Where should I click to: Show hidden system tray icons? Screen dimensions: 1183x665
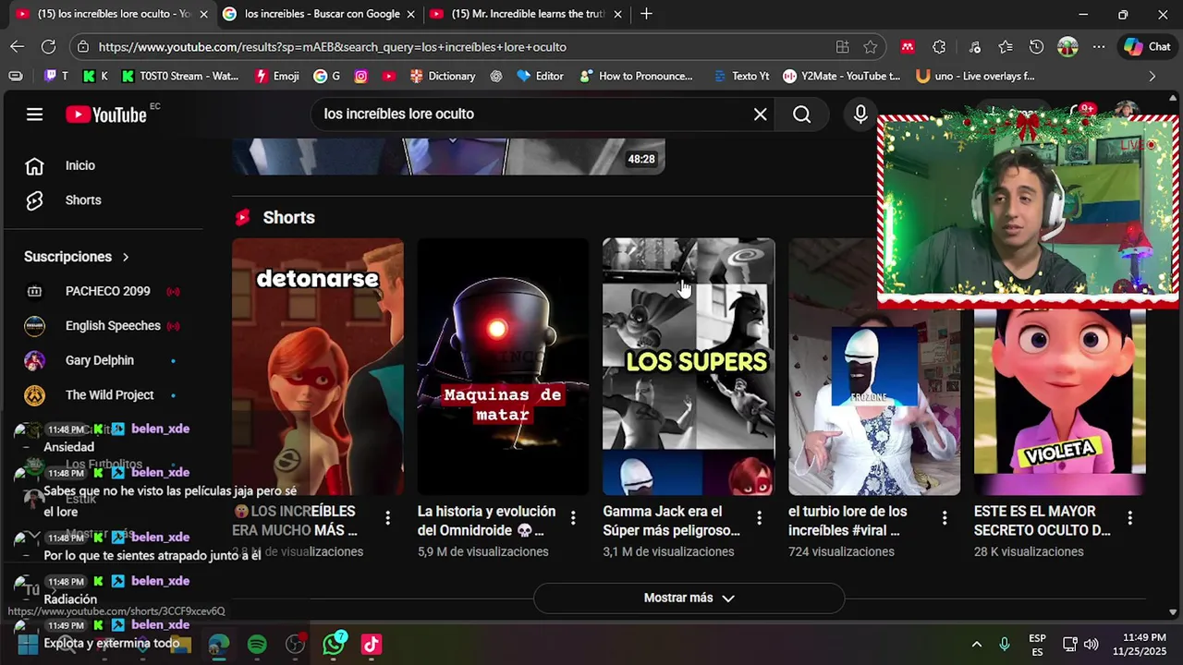976,644
